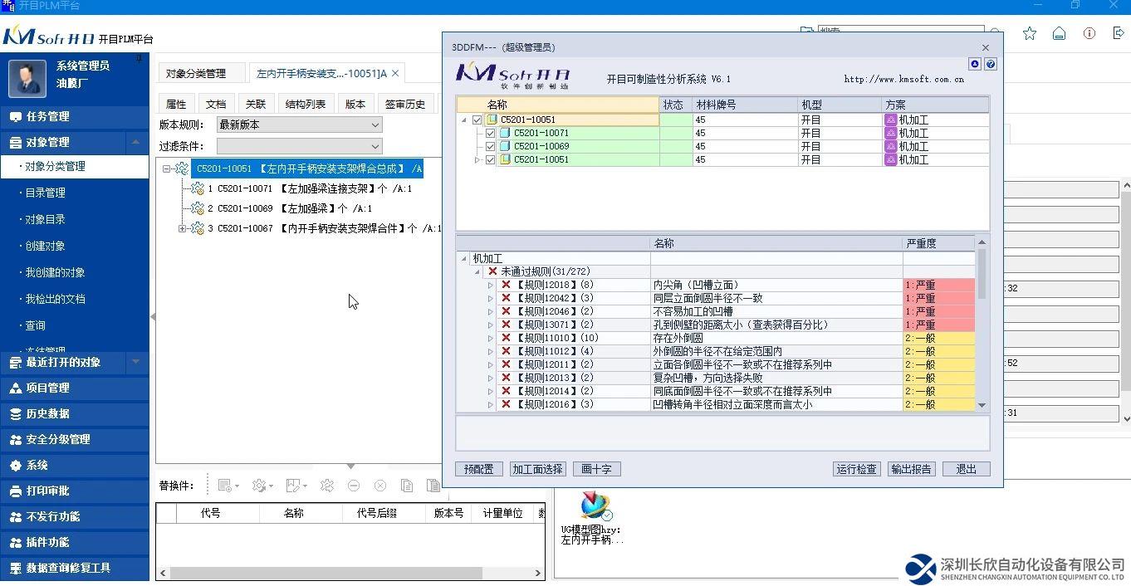Screen dimensions: 1131x586
Task: Open the 对象分类管理 tab
Action: (196, 73)
